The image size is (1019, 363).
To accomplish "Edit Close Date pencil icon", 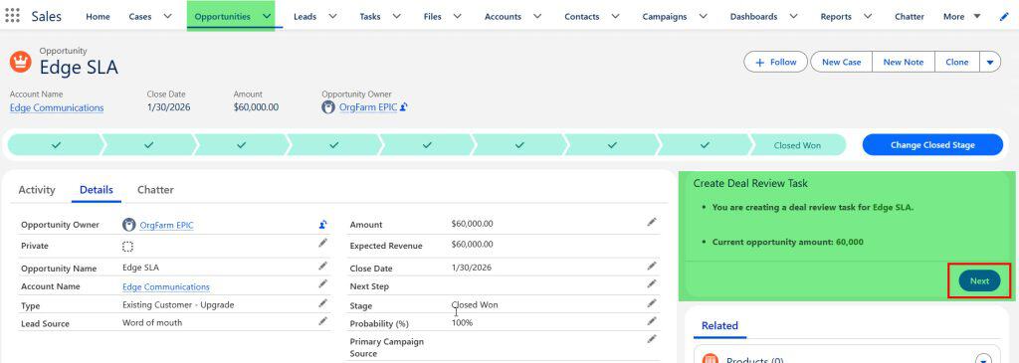I will point(652,266).
